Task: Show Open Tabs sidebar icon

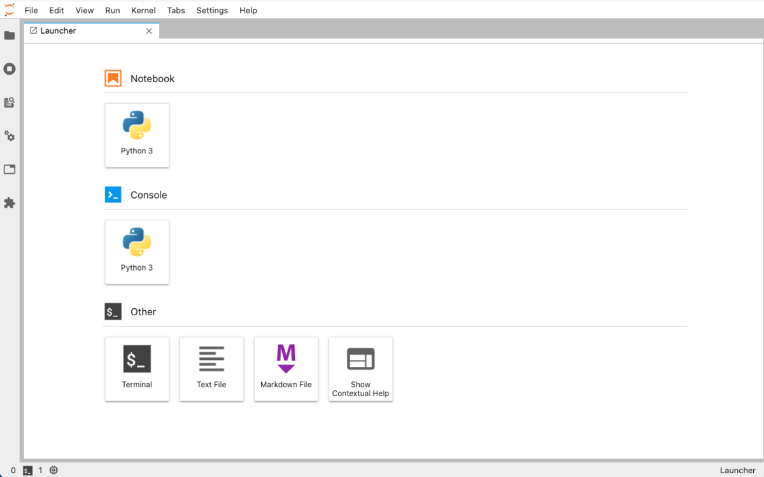Action: tap(10, 169)
